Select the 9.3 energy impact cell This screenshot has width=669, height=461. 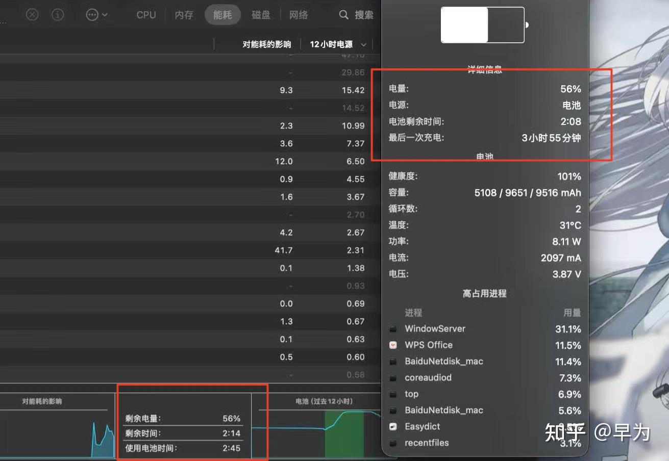point(286,90)
